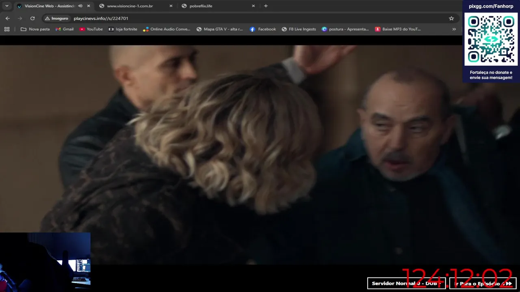Go back to the previous page
520x292 pixels.
8,18
